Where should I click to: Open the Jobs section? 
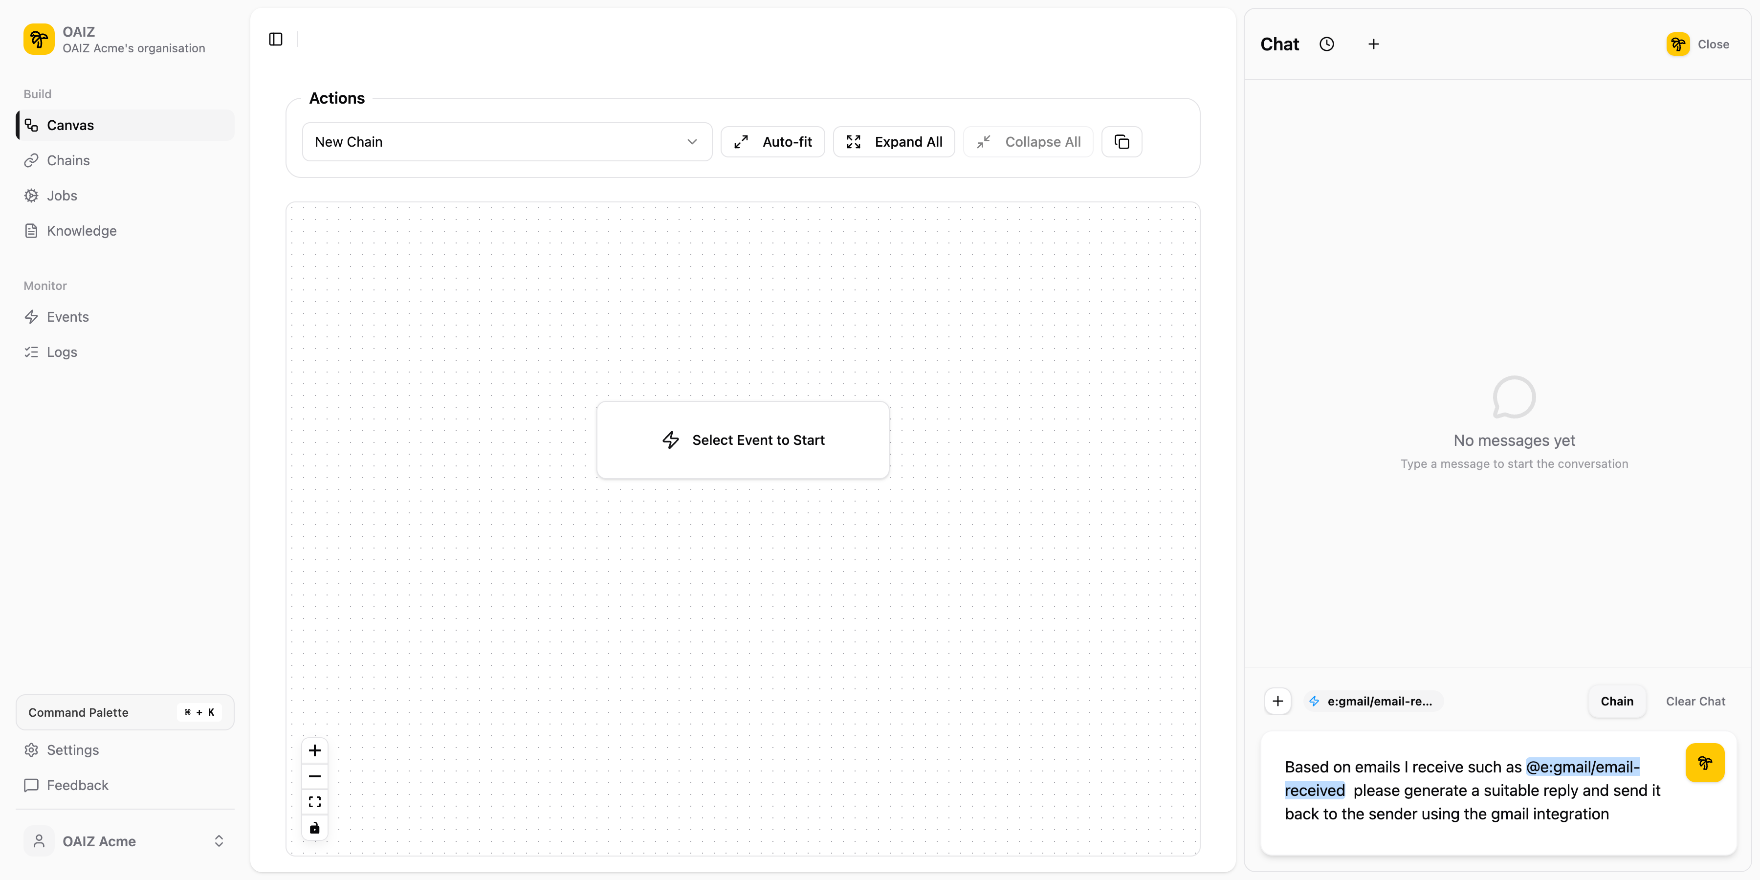tap(62, 196)
